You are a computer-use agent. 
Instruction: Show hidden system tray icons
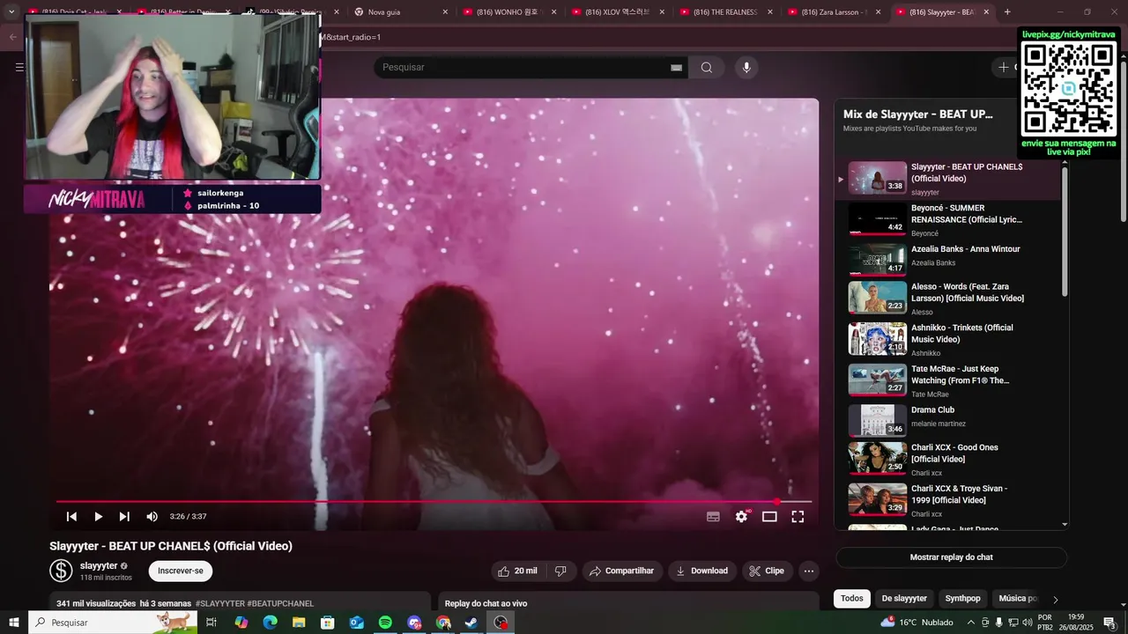(970, 623)
